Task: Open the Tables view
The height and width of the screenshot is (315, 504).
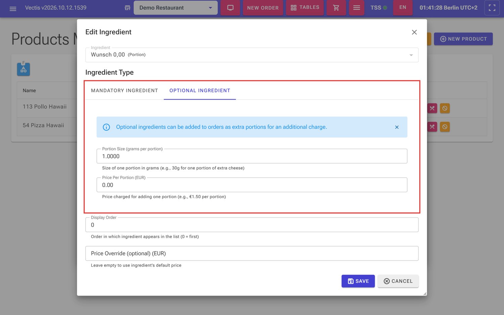Action: click(305, 8)
